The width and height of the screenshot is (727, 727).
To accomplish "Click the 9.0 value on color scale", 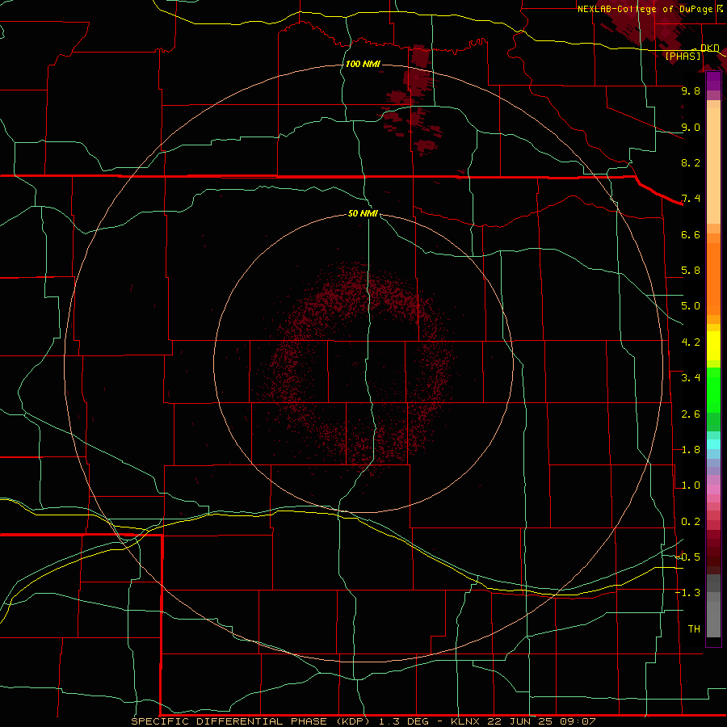I will pos(691,127).
